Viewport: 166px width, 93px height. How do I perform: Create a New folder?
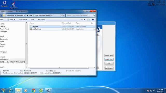tap(41, 20)
